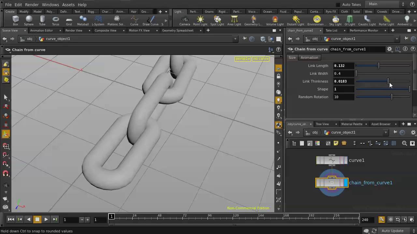This screenshot has width=417, height=234.
Task: Toggle the display flag on curve1 node
Action: (346, 160)
